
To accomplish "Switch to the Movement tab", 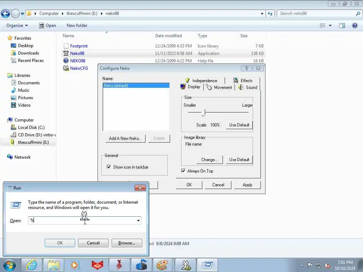I will point(219,87).
